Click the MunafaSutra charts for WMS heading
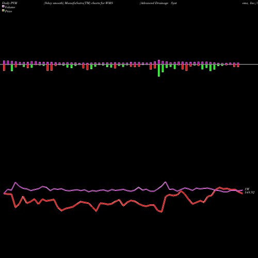Viewport: 258px width, 258px height. pyautogui.click(x=78, y=3)
